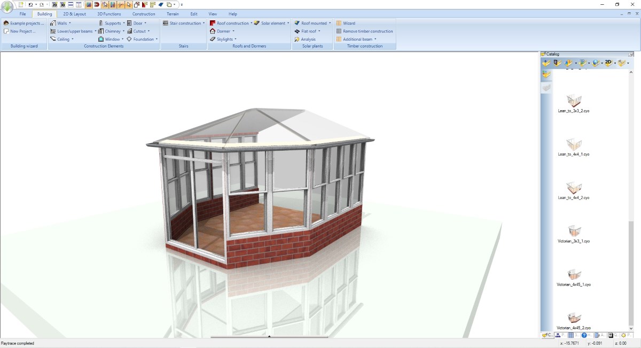Screen dimensions: 641x348
Task: Open the Help ribbon tab
Action: pos(233,14)
